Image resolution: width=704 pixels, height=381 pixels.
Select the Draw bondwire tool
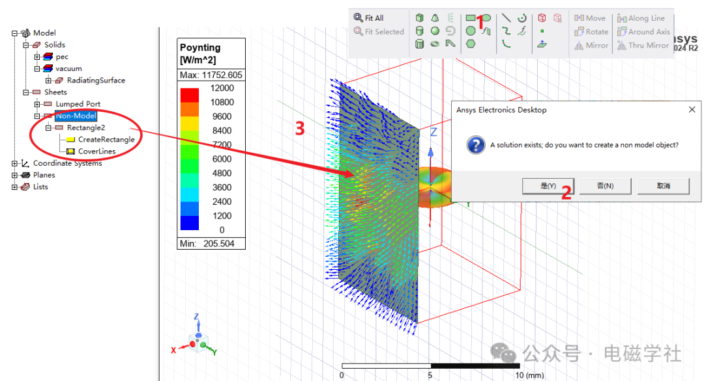450,44
